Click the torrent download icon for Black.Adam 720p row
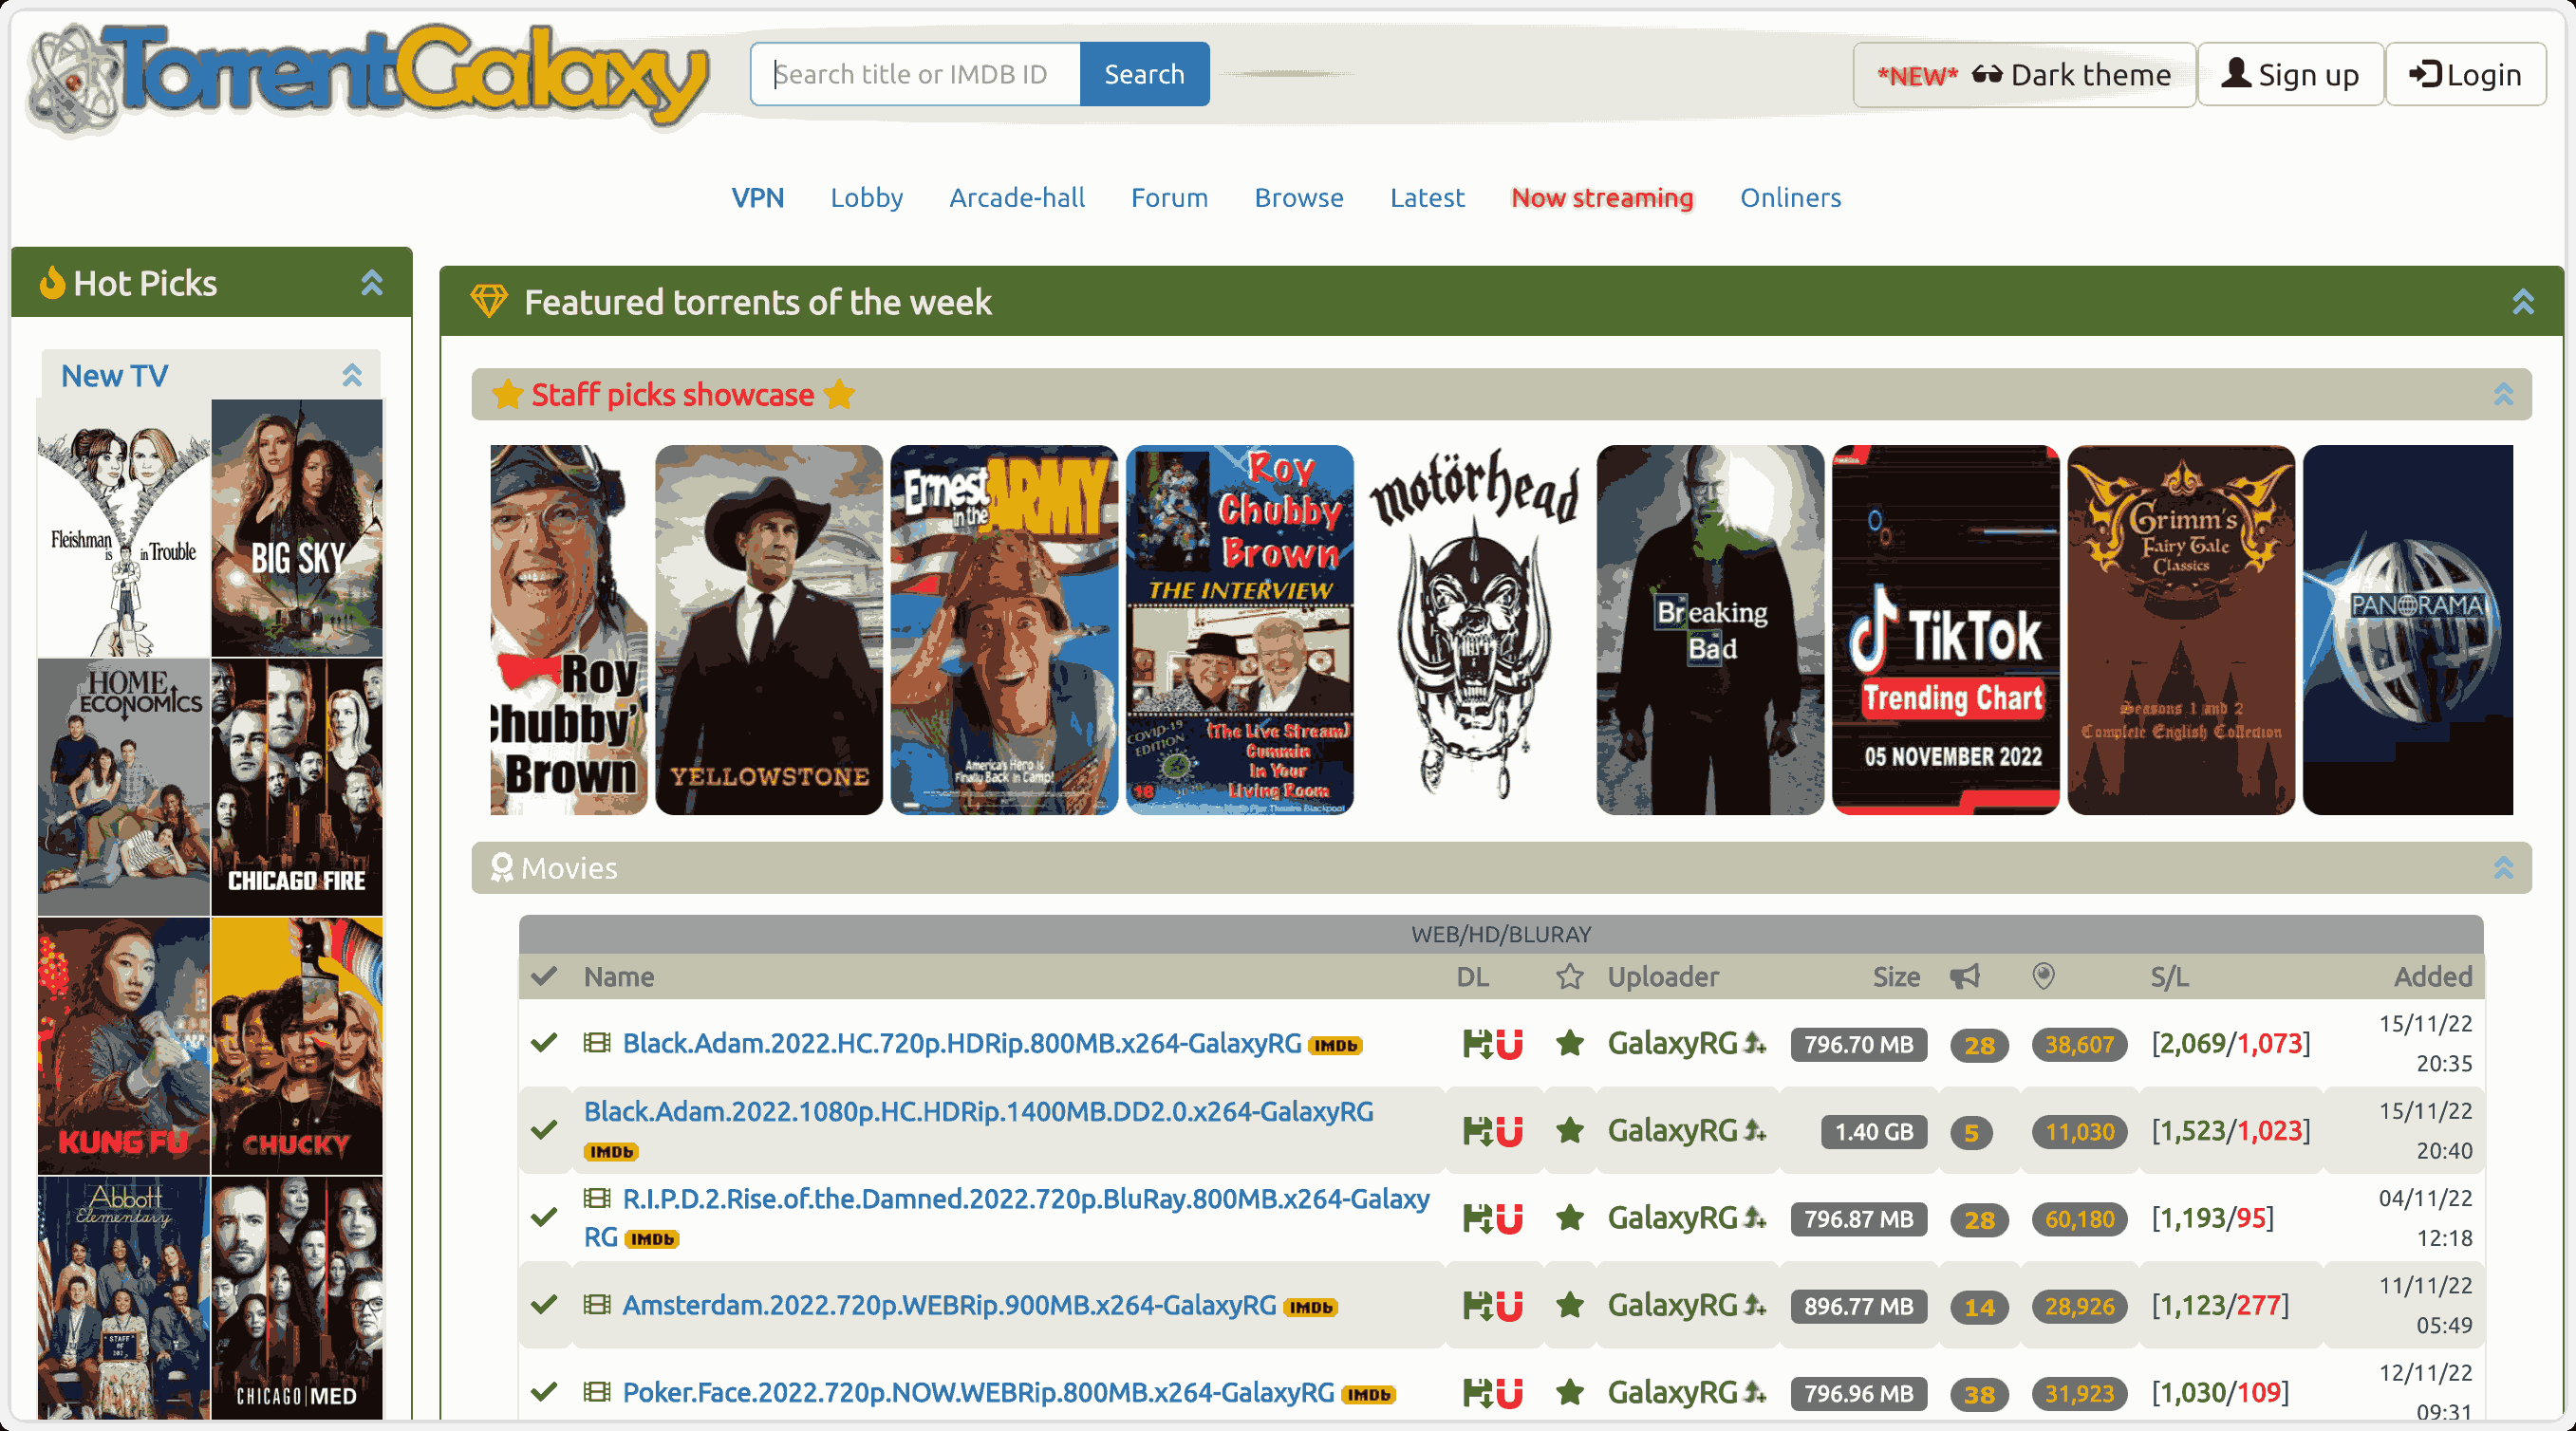Viewport: 2576px width, 1431px height. click(x=1477, y=1044)
